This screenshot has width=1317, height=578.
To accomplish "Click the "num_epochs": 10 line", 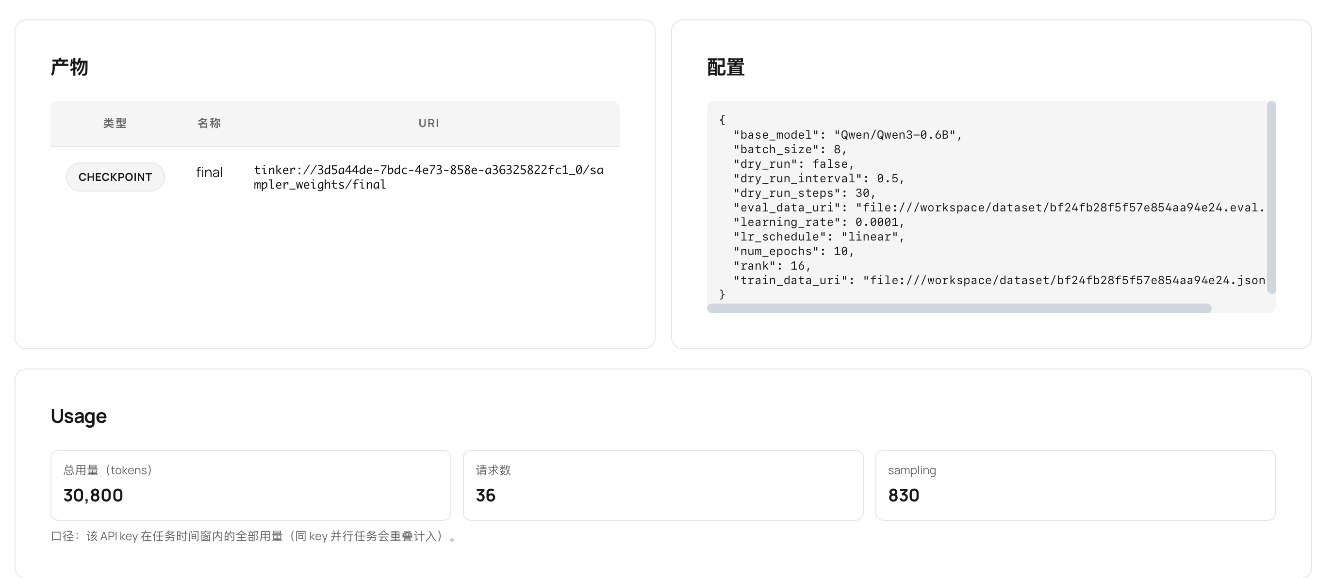I will click(793, 252).
